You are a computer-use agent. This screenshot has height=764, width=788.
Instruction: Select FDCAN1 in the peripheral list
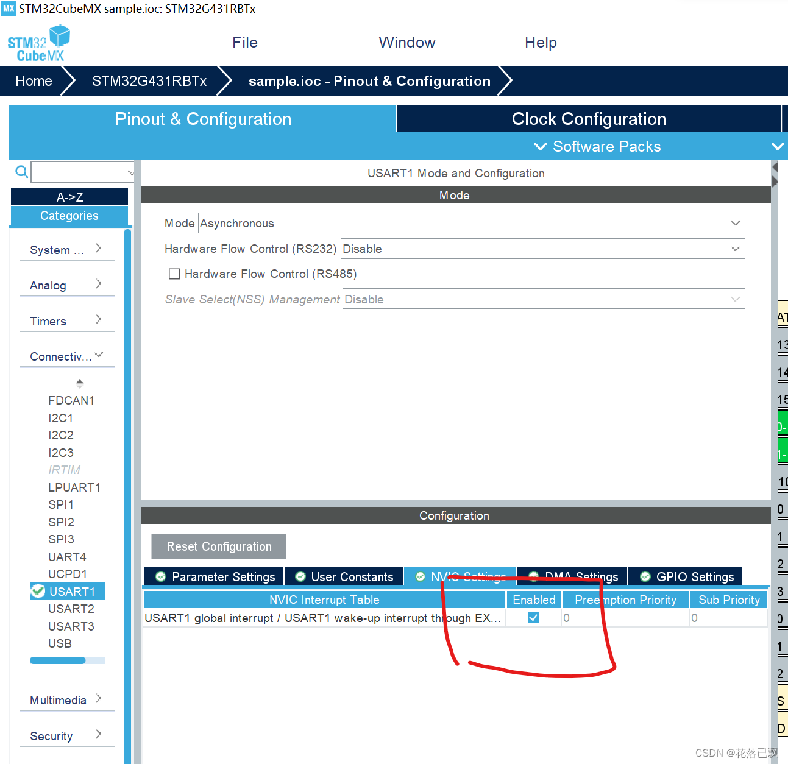tap(71, 400)
